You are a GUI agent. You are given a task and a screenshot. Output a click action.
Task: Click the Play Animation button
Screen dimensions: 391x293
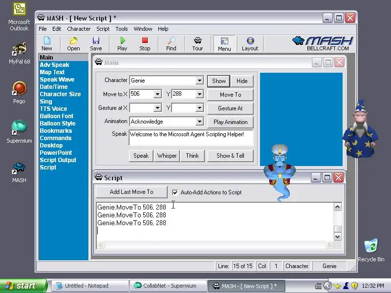[x=230, y=122]
